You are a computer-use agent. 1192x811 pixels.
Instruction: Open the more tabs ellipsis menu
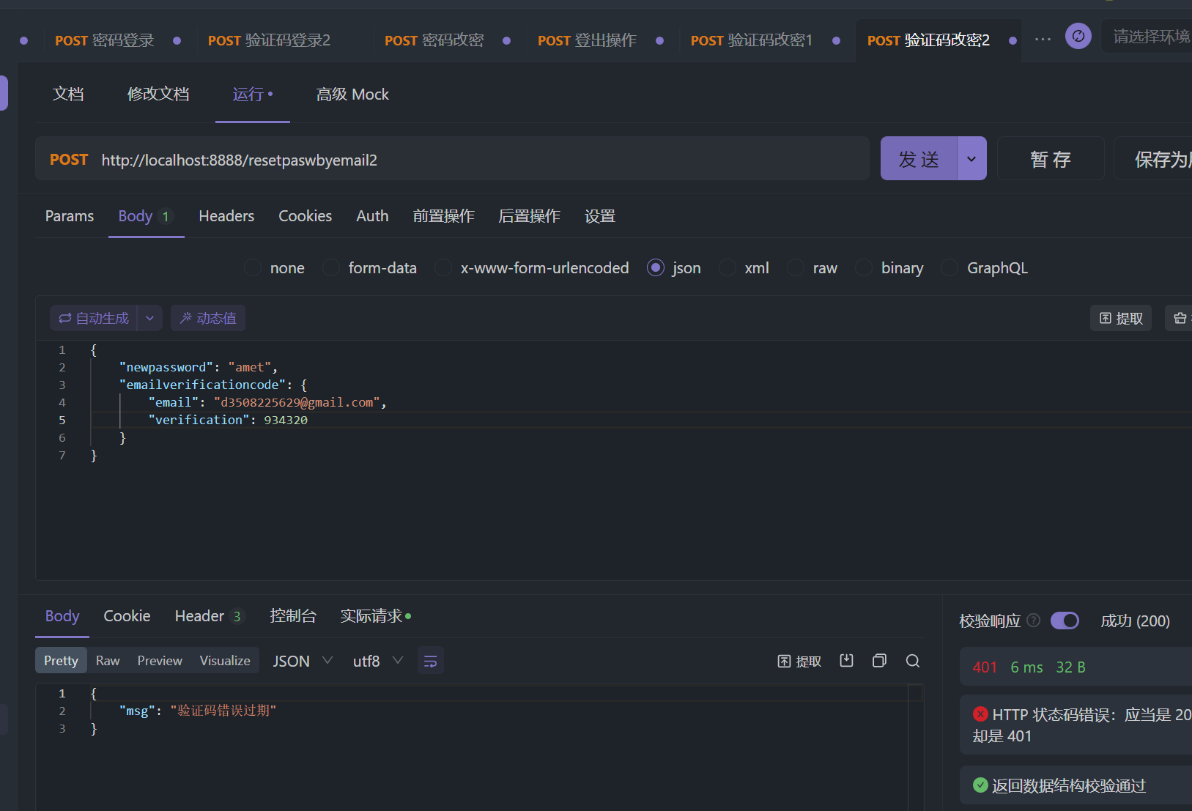1043,40
